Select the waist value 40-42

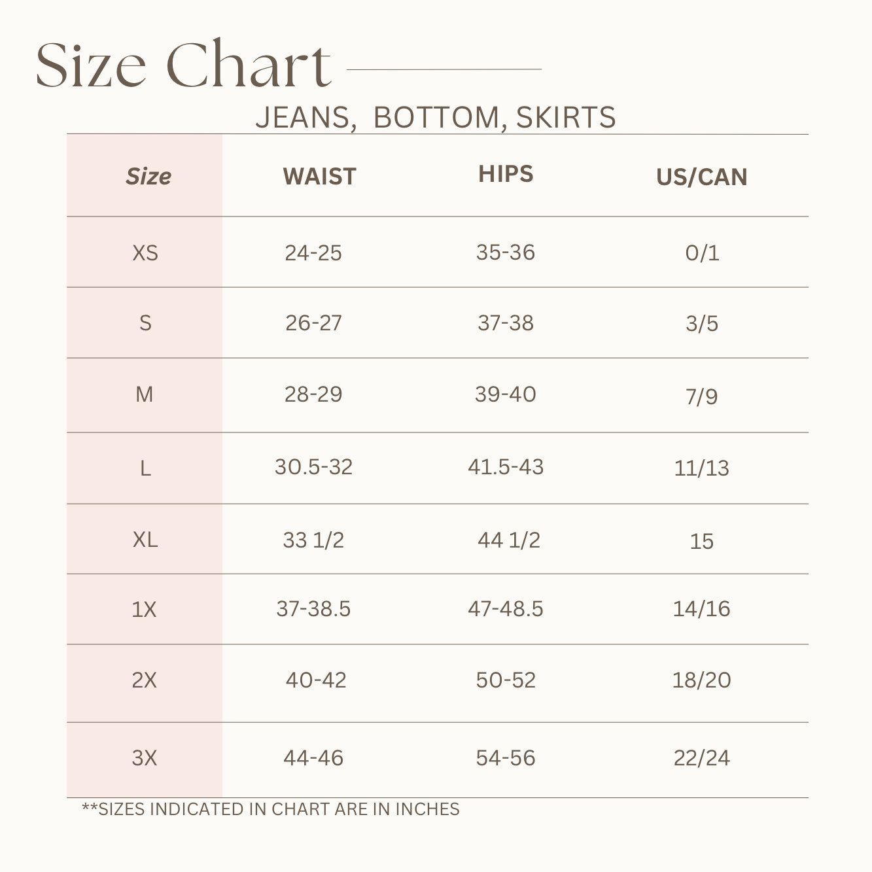316,680
